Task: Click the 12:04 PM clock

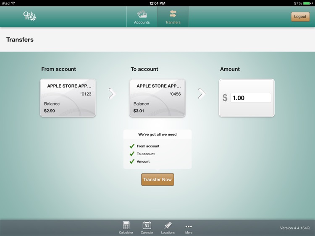Action: (157, 3)
